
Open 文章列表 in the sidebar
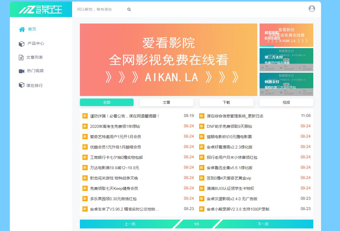tap(34, 57)
